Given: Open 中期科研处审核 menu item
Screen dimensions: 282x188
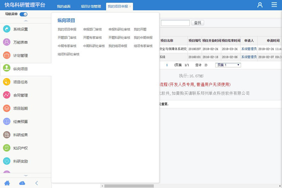Looking at the screenshot, I should point(94,46).
